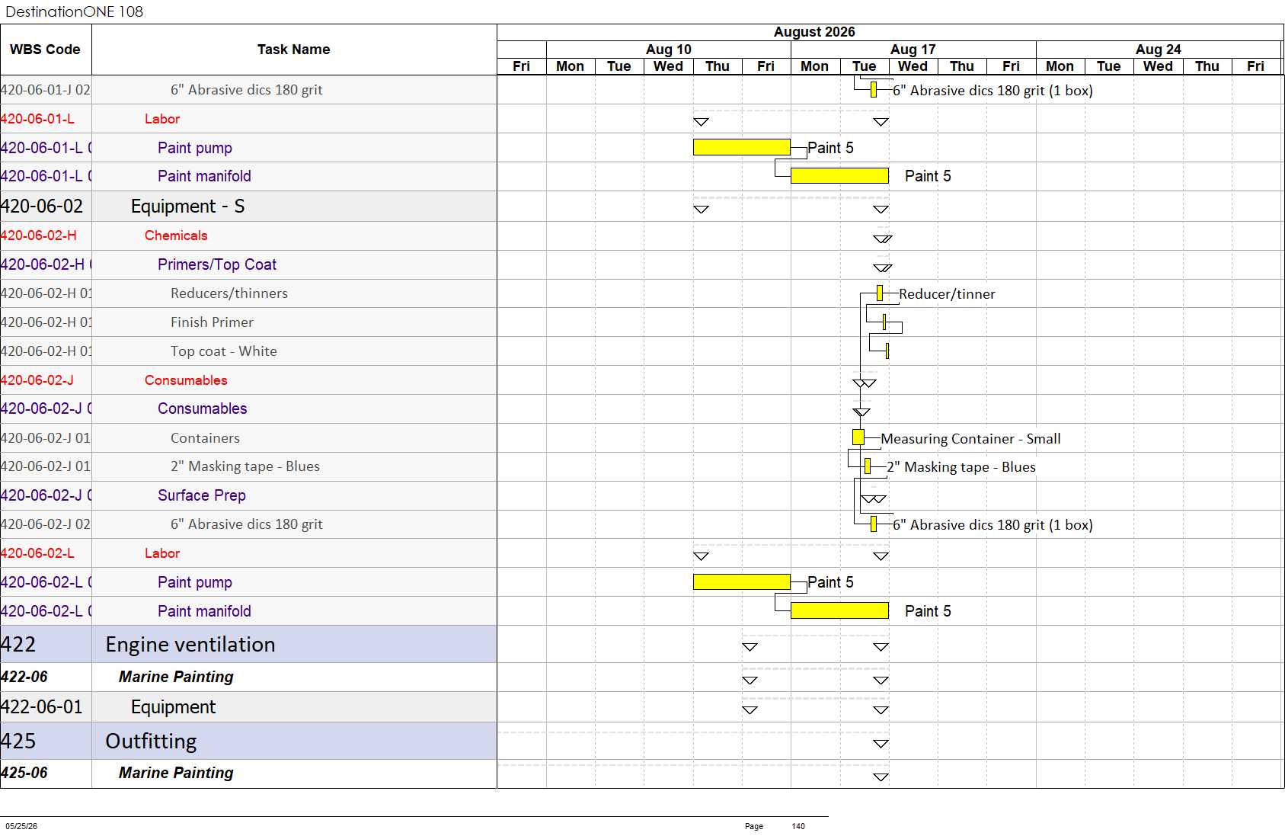Select the Aug 17 week header
1285x836 pixels.
click(913, 50)
